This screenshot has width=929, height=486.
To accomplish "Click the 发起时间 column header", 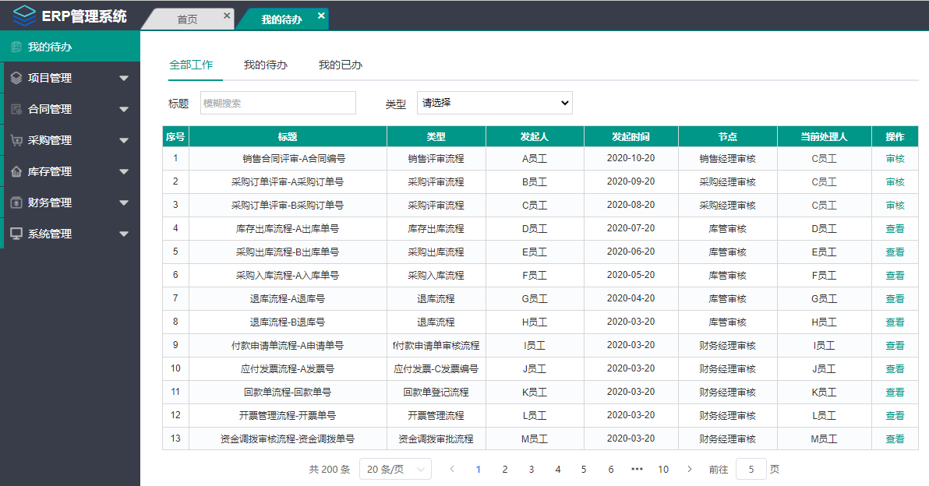I will [631, 137].
